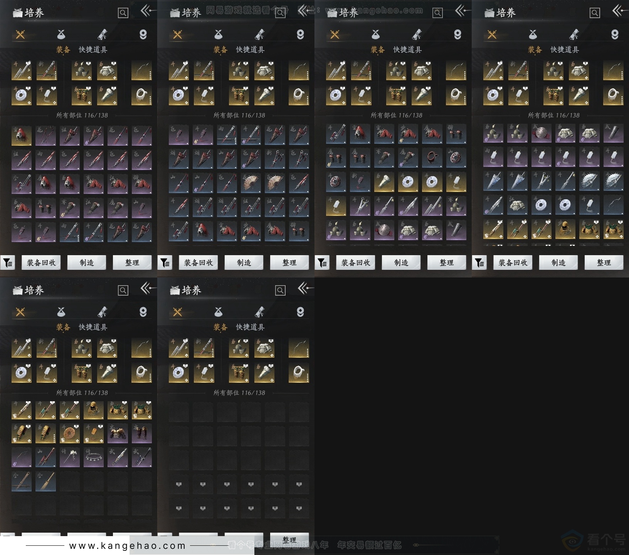
Task: Select pouch category in second top panel
Action: [218, 35]
